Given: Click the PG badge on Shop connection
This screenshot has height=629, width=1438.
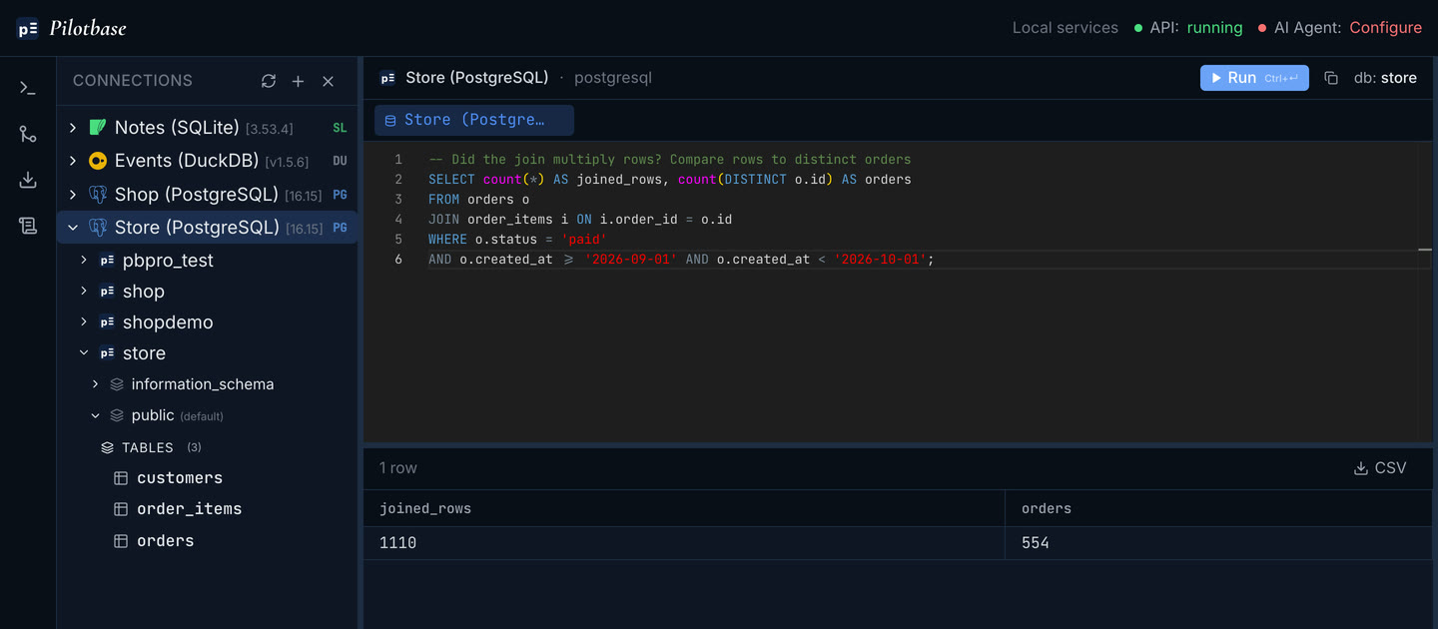Looking at the screenshot, I should pyautogui.click(x=340, y=195).
